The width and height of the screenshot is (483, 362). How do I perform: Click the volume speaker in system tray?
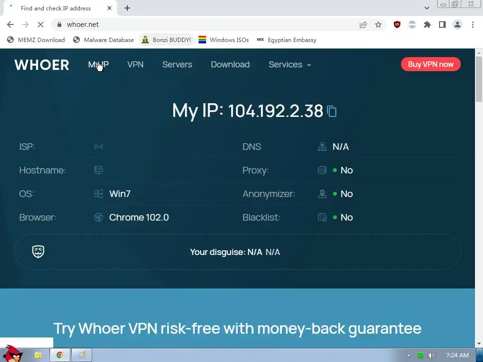coord(432,355)
